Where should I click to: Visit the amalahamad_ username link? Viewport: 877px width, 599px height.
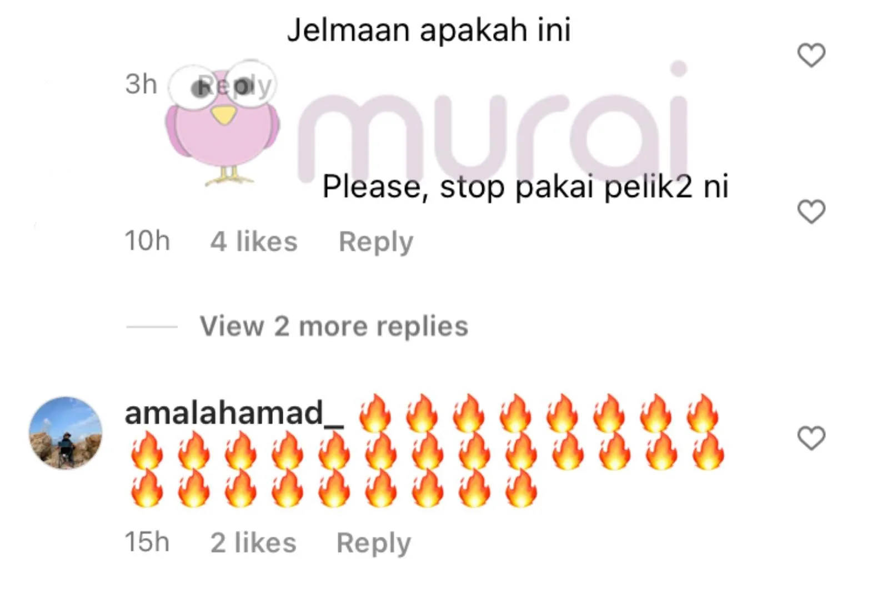click(x=234, y=413)
